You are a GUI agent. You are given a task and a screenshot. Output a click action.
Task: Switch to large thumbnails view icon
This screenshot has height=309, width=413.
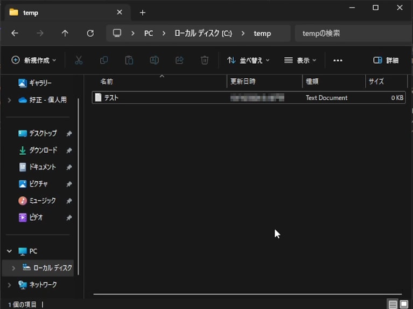coord(404,304)
